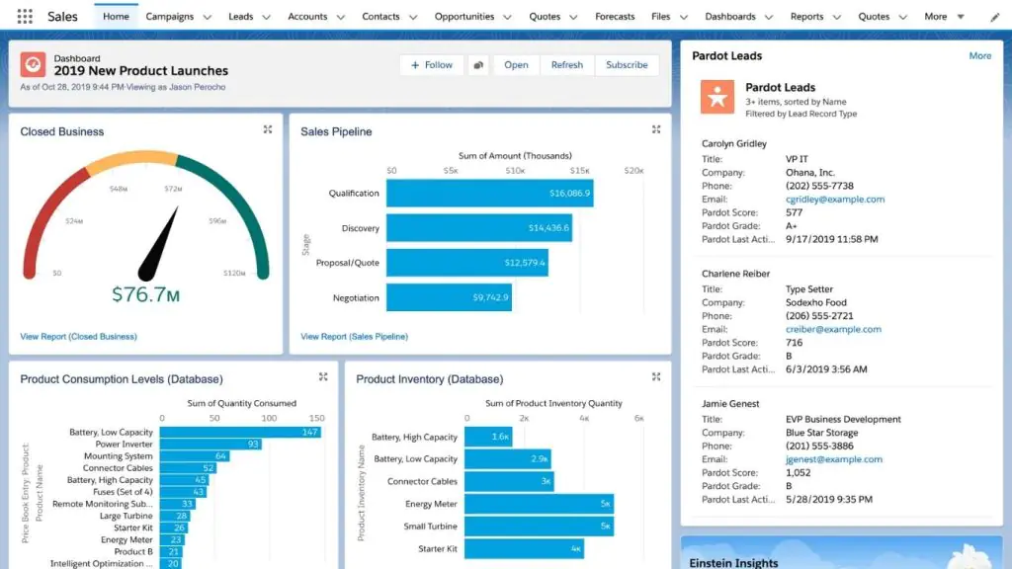1012x569 pixels.
Task: Expand the Product Inventory widget icon
Action: pyautogui.click(x=655, y=376)
